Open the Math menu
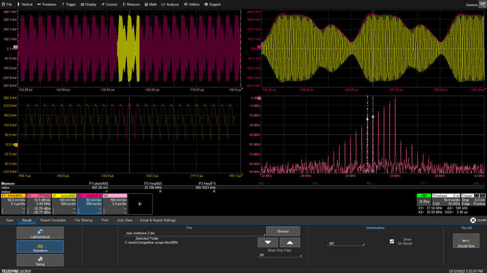The height and width of the screenshot is (273, 487). point(150,4)
